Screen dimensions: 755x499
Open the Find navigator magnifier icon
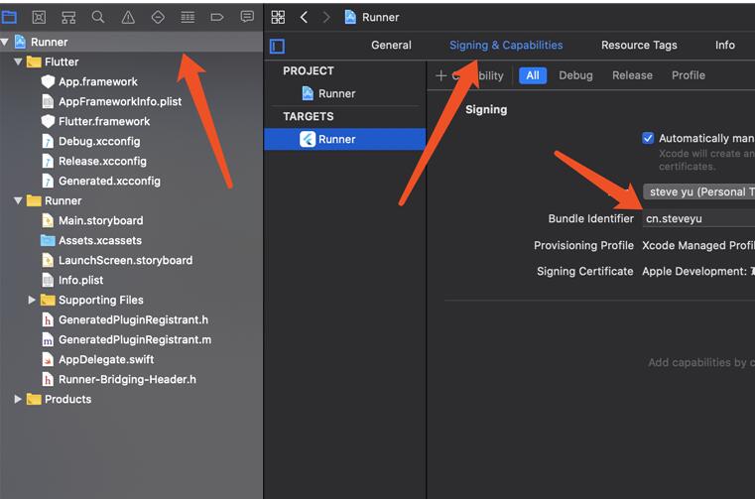click(x=98, y=17)
